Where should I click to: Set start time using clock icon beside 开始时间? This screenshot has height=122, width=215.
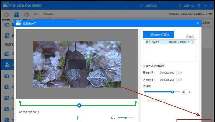(x=180, y=72)
